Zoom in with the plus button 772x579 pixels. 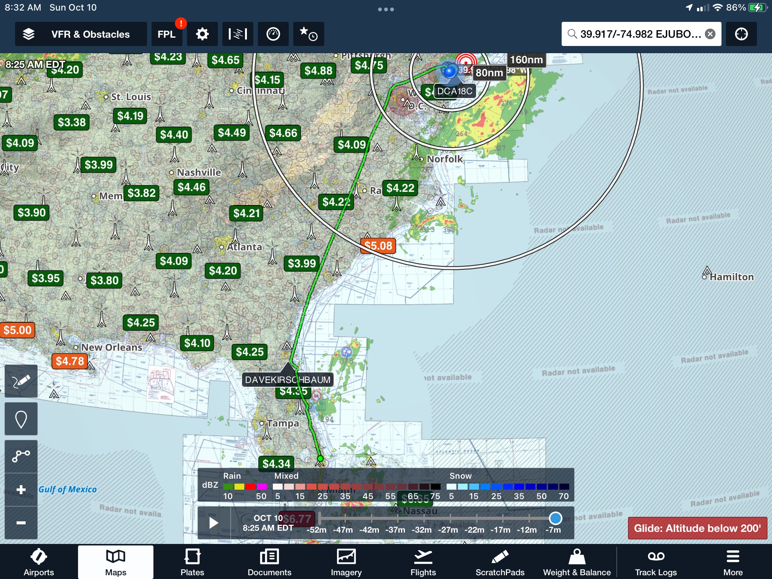(x=21, y=490)
